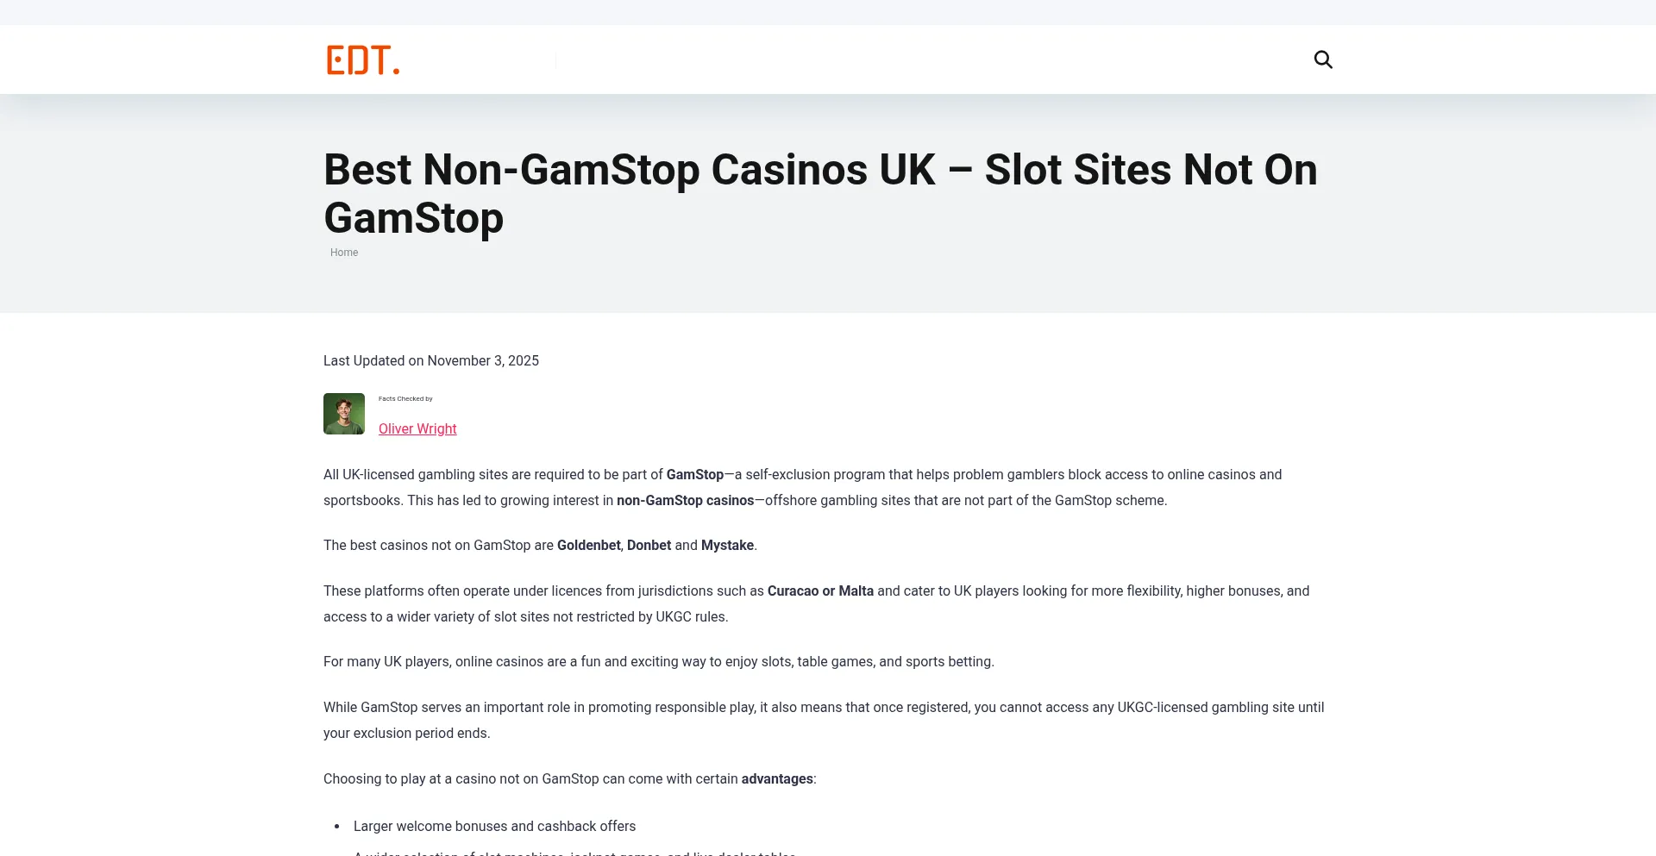Click the fact checker's avatar photo
Viewport: 1656px width, 856px height.
point(344,414)
